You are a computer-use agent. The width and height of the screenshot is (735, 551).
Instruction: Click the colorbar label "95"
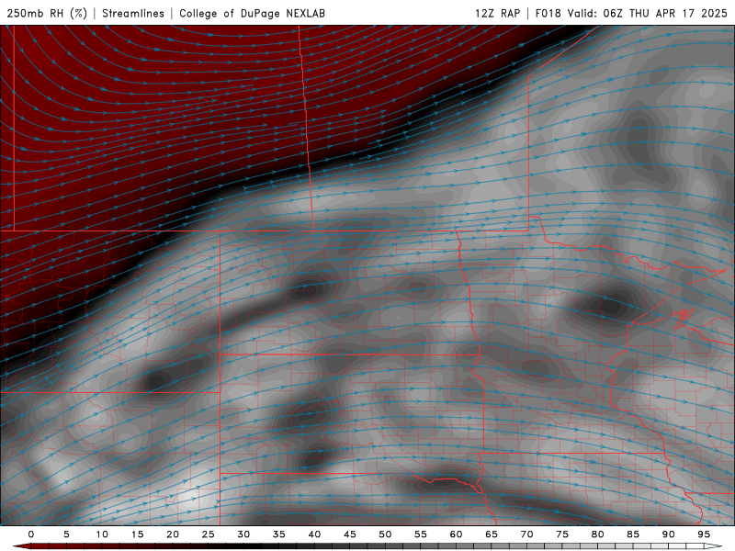click(x=704, y=534)
